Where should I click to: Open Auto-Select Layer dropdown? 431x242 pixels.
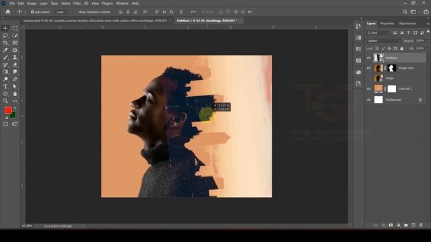[x=61, y=12]
